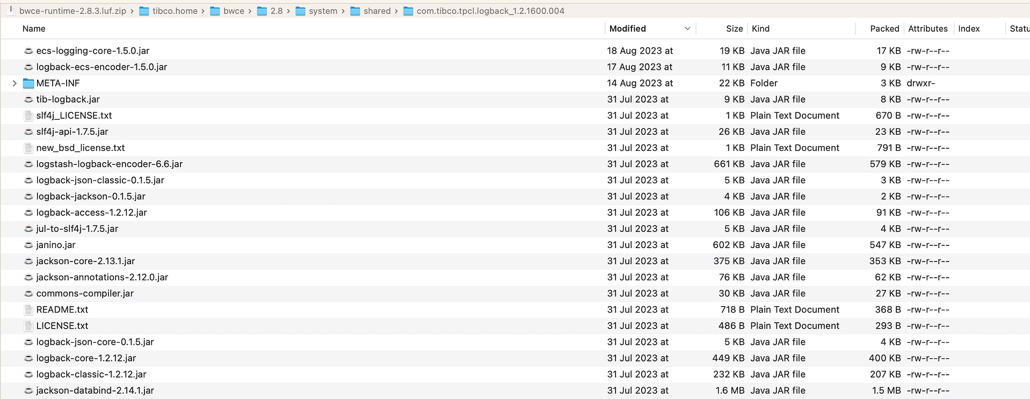Go to system folder in the path bar
1030x399 pixels.
(323, 11)
